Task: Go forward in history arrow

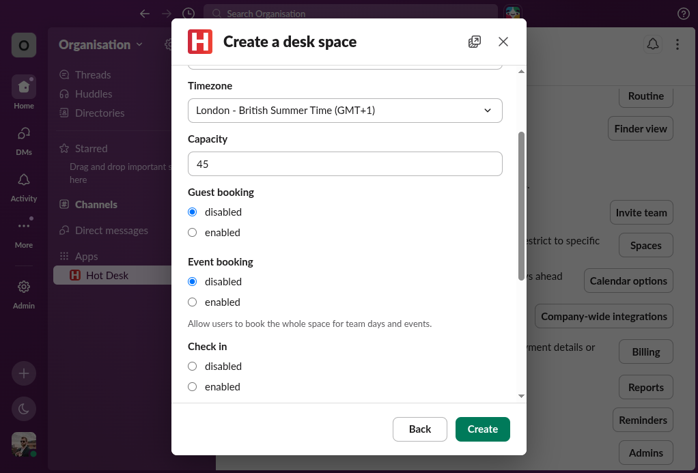Action: pyautogui.click(x=167, y=14)
